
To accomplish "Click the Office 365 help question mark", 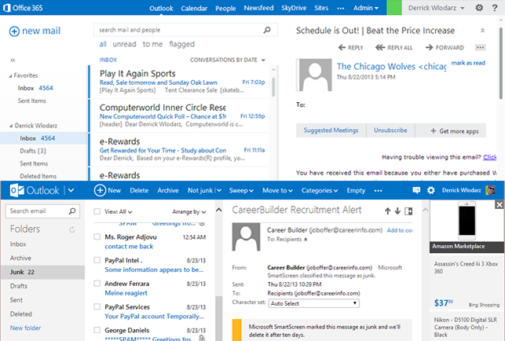I will point(496,8).
